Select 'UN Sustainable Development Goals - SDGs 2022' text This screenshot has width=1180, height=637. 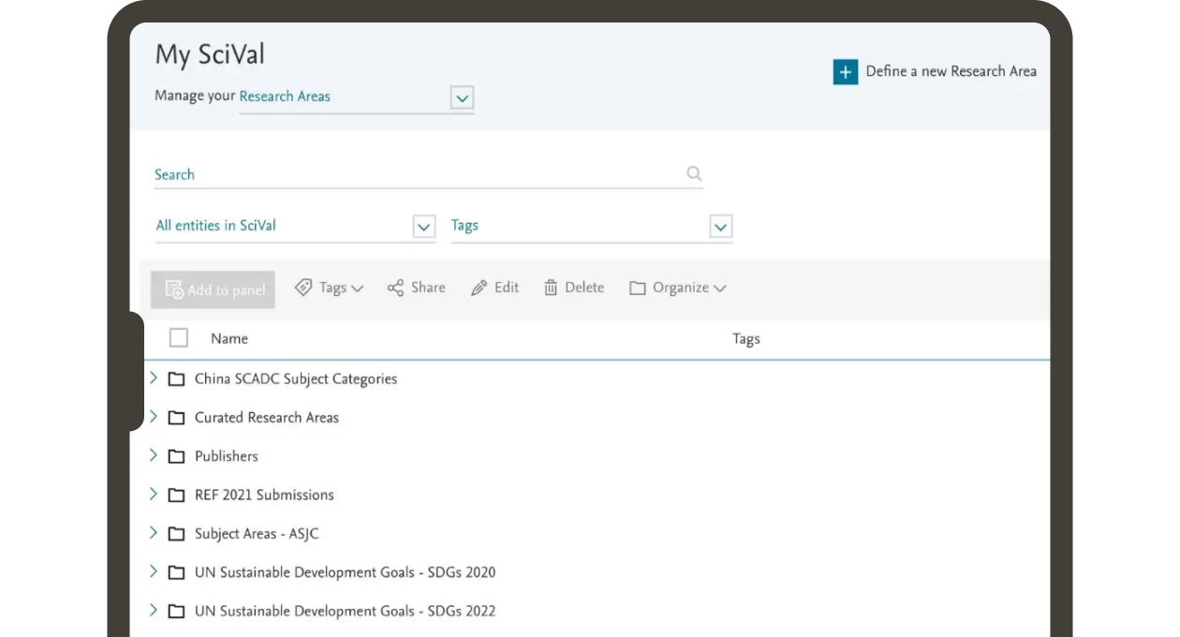[346, 611]
